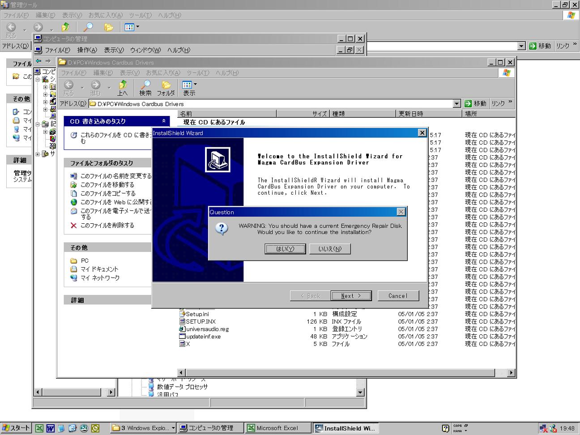Click はい(Y) in the Question dialog
The height and width of the screenshot is (435, 580).
pyautogui.click(x=285, y=249)
